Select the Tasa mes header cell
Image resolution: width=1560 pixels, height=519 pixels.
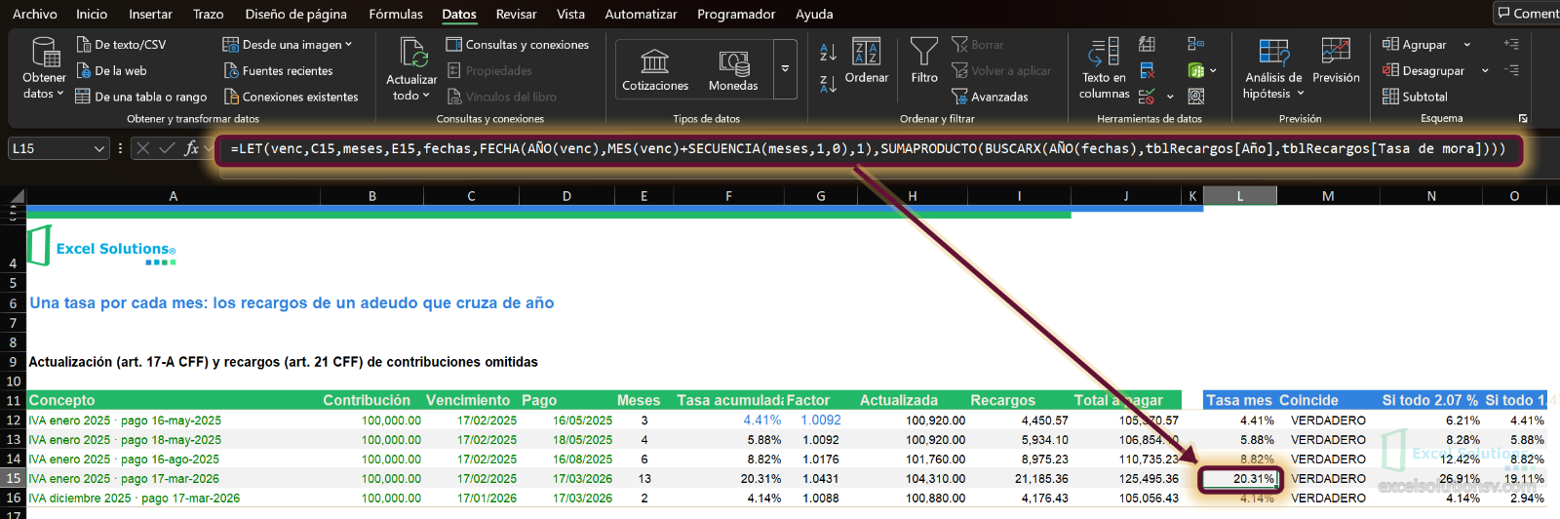click(x=1239, y=400)
